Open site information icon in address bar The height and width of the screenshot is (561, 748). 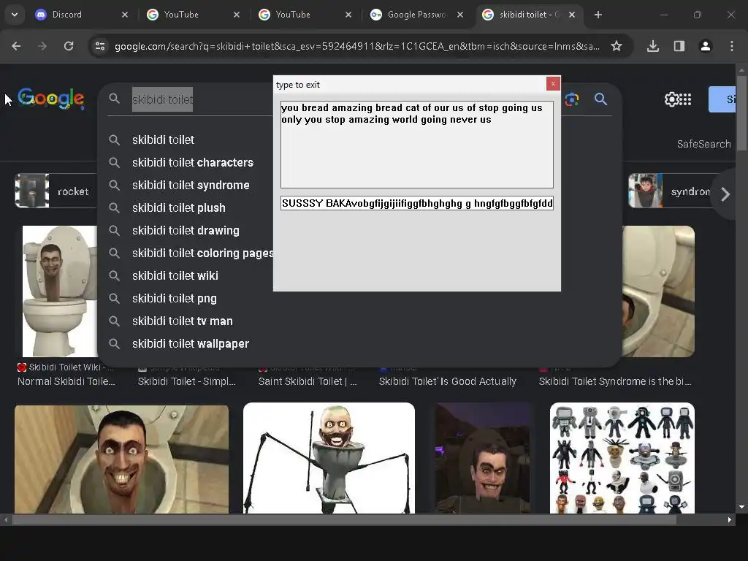(x=100, y=46)
